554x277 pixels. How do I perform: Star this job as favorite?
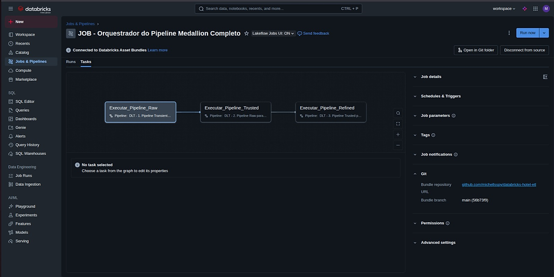246,33
